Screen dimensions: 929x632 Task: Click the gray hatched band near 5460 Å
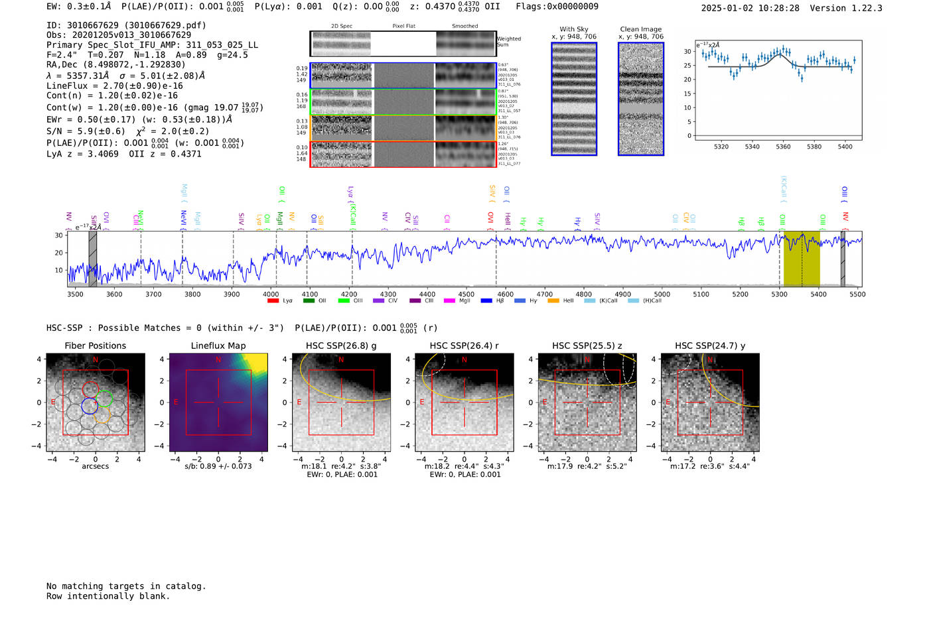point(843,259)
